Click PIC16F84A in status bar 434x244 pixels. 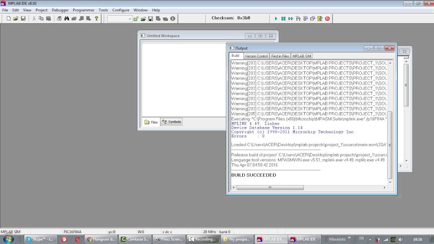[x=73, y=232]
